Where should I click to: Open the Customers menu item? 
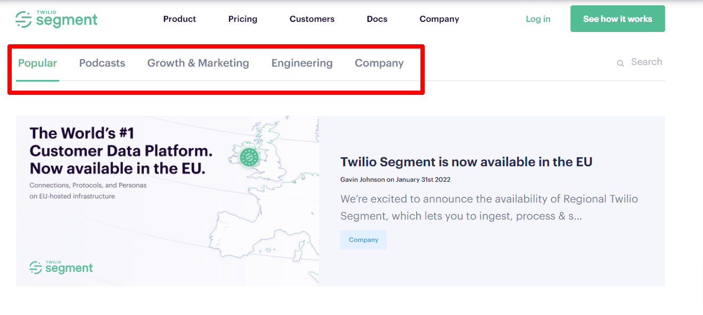[x=312, y=19]
